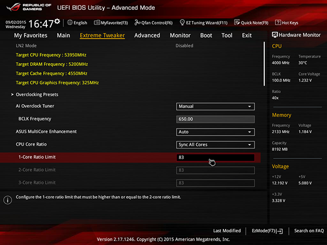This screenshot has height=245, width=327.
Task: Launch EZ Tuning Wizard(F11) label
Action: point(207,23)
